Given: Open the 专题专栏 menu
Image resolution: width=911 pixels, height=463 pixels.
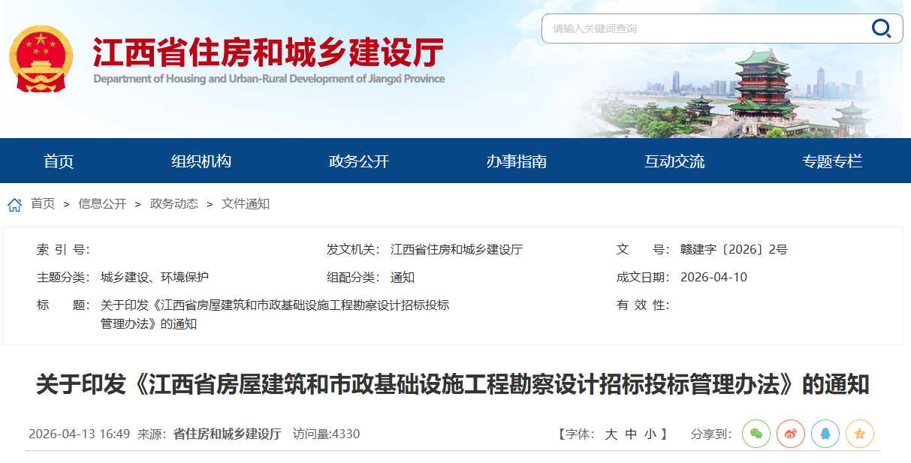Looking at the screenshot, I should coord(831,160).
